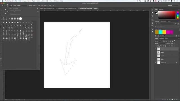The image size is (180, 101).
Task: Toggle the Brush panel from options bar
Action: pyautogui.click(x=11, y=5)
